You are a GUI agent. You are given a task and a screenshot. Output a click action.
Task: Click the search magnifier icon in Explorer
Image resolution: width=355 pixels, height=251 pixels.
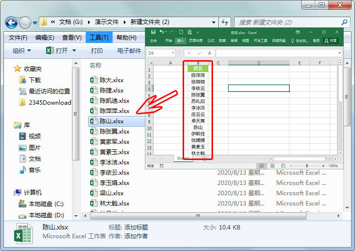[344, 22]
